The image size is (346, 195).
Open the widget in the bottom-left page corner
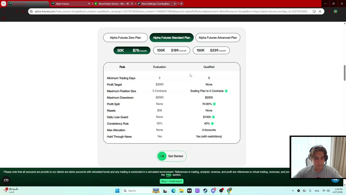pos(6,180)
